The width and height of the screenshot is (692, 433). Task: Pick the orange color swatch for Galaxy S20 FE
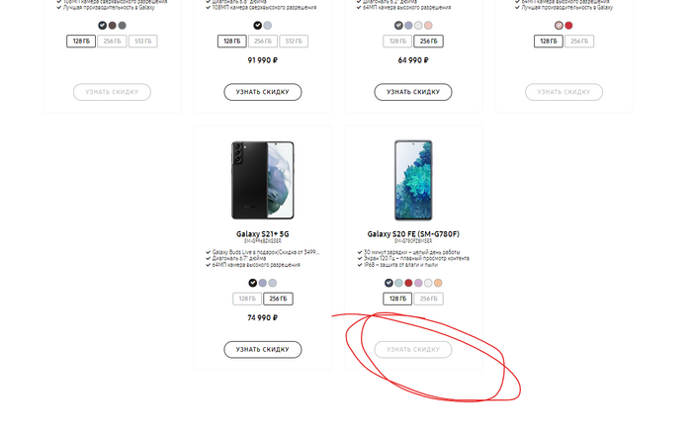click(438, 283)
